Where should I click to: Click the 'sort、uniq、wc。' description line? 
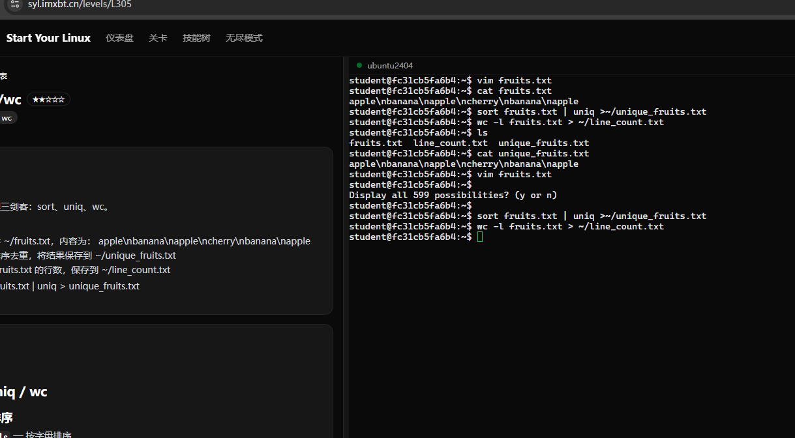pos(54,207)
